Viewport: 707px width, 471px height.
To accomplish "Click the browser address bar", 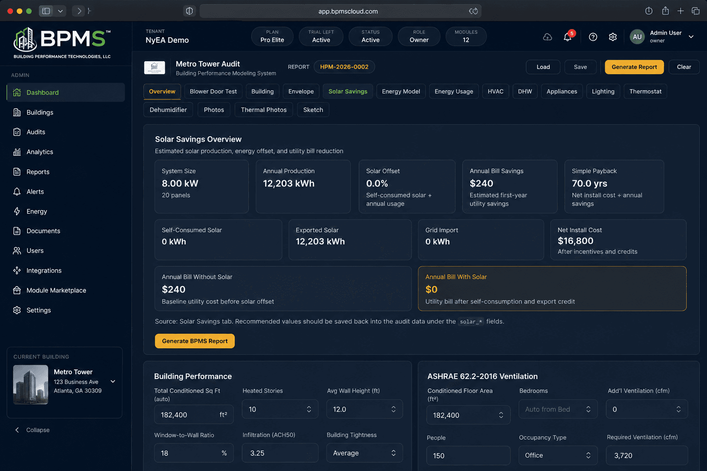I will coord(341,11).
